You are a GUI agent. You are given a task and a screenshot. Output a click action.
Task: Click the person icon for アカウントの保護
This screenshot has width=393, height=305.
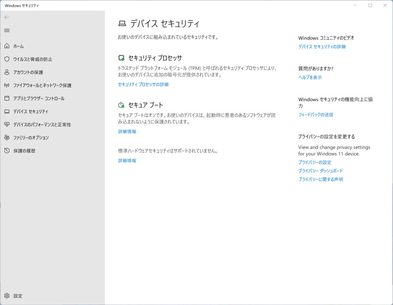coord(7,72)
